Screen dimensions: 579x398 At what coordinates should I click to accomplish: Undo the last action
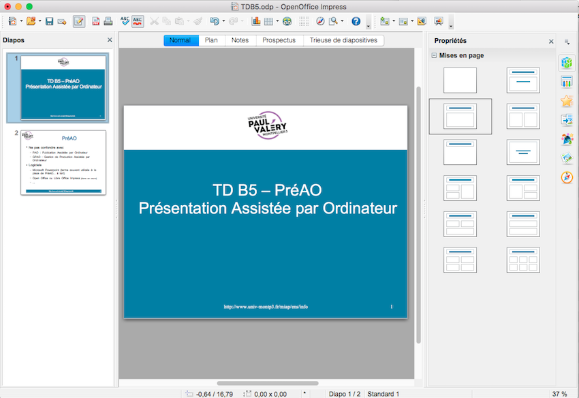point(215,21)
